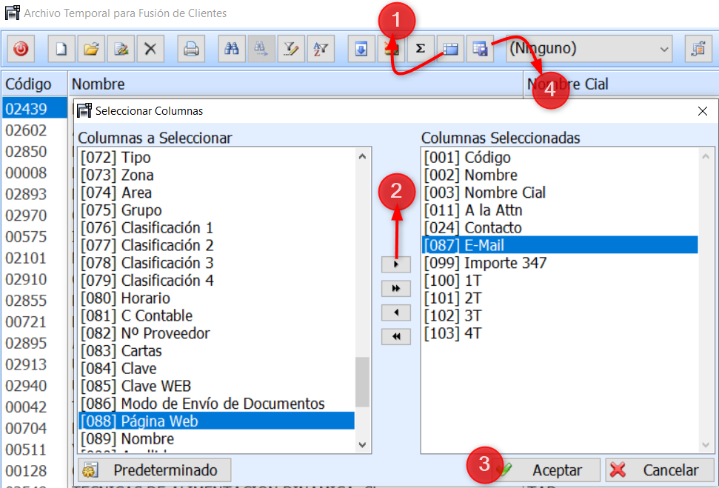
Task: Click the delete X toolbar icon
Action: point(150,50)
